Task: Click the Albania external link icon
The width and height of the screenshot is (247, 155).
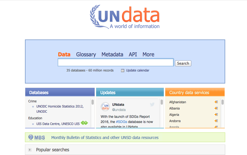Action: [x=216, y=108]
